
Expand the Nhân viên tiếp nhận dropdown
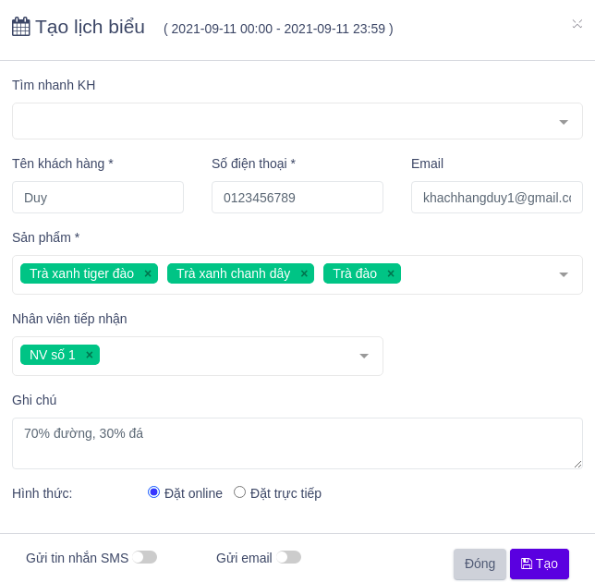[364, 356]
